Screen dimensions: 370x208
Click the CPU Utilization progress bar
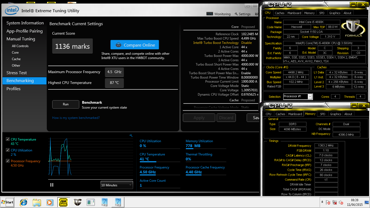click(x=160, y=148)
